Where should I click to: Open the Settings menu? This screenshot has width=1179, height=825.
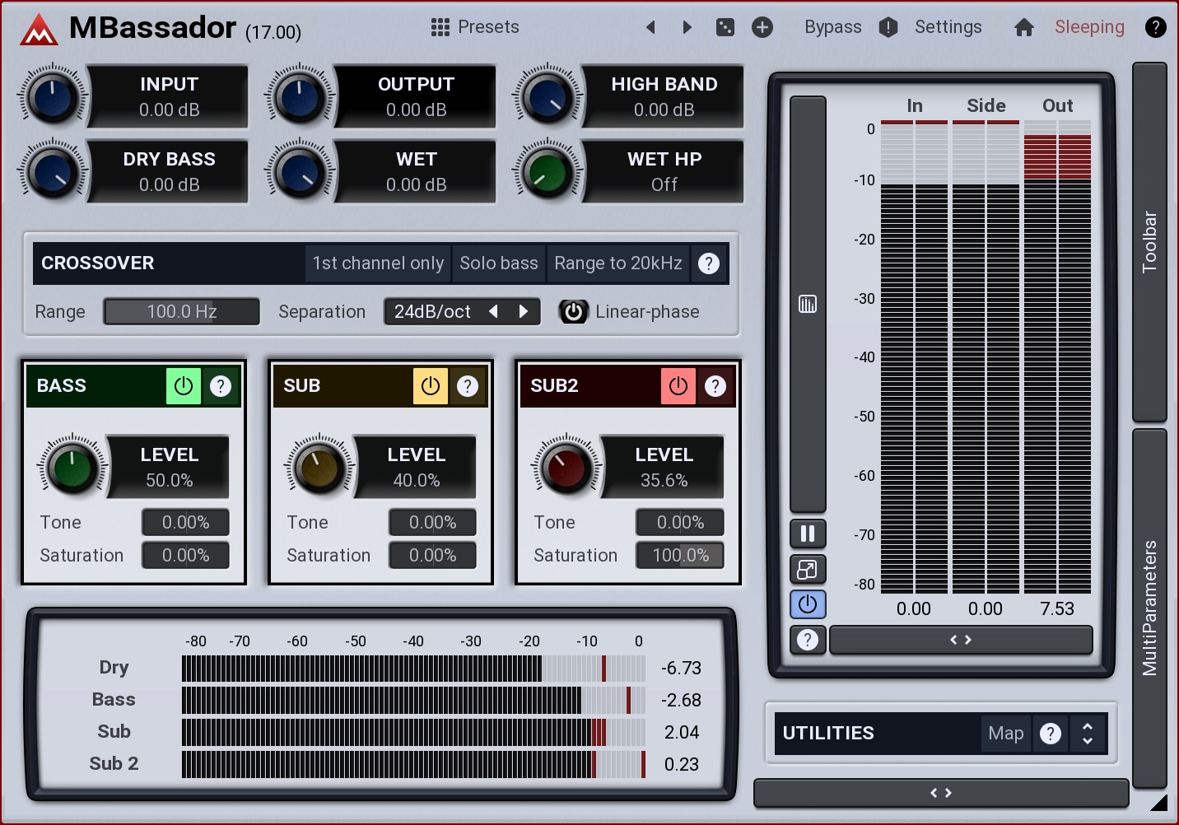coord(948,27)
